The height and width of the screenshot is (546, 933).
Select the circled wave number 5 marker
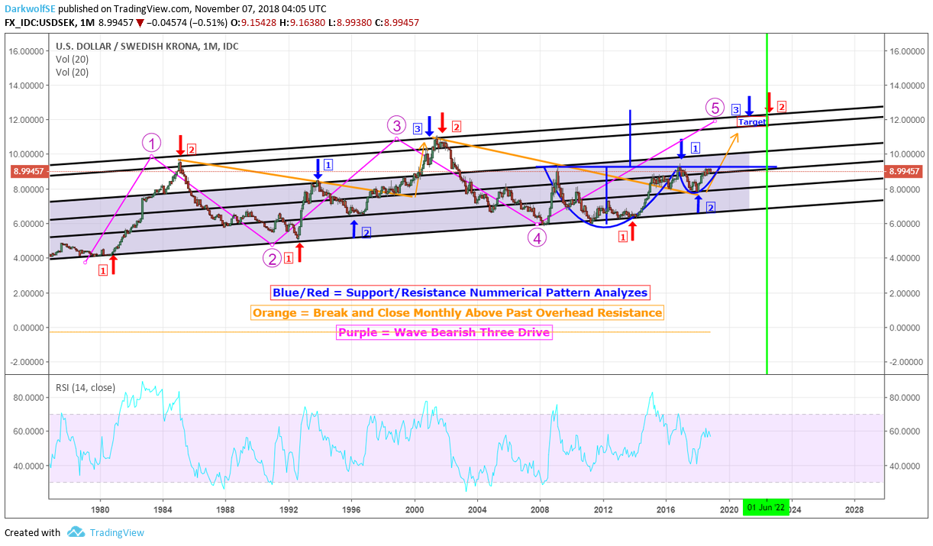(x=714, y=107)
